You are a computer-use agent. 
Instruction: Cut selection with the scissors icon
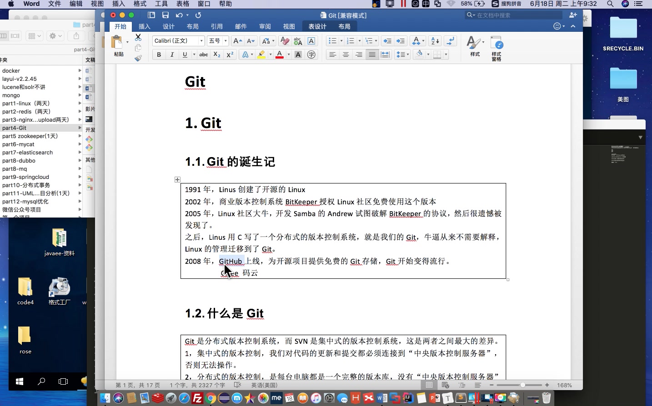[x=138, y=37]
